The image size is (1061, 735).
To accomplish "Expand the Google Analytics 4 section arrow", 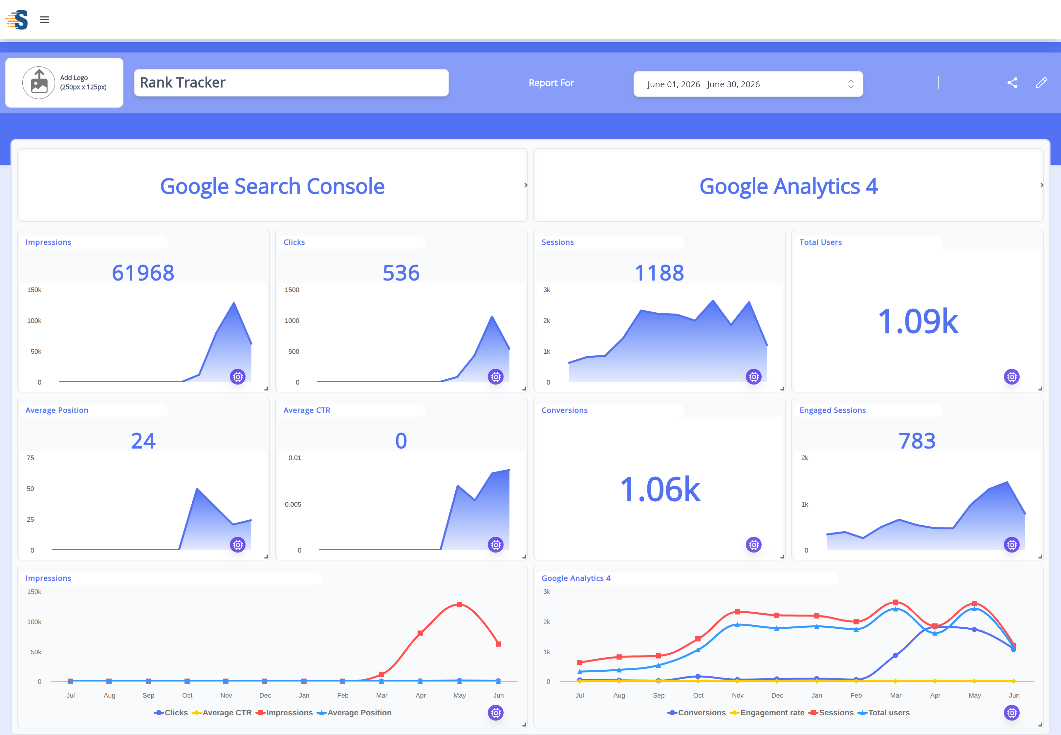I will pyautogui.click(x=1042, y=185).
